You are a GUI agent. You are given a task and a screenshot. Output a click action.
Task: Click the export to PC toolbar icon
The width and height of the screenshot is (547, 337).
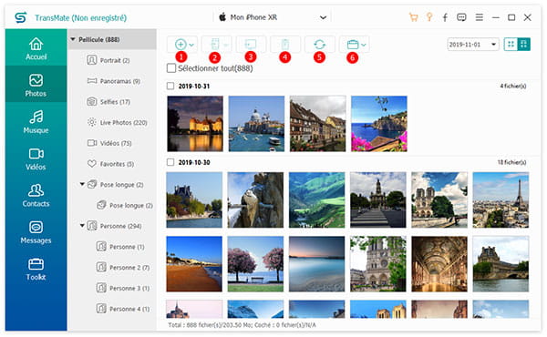point(251,45)
